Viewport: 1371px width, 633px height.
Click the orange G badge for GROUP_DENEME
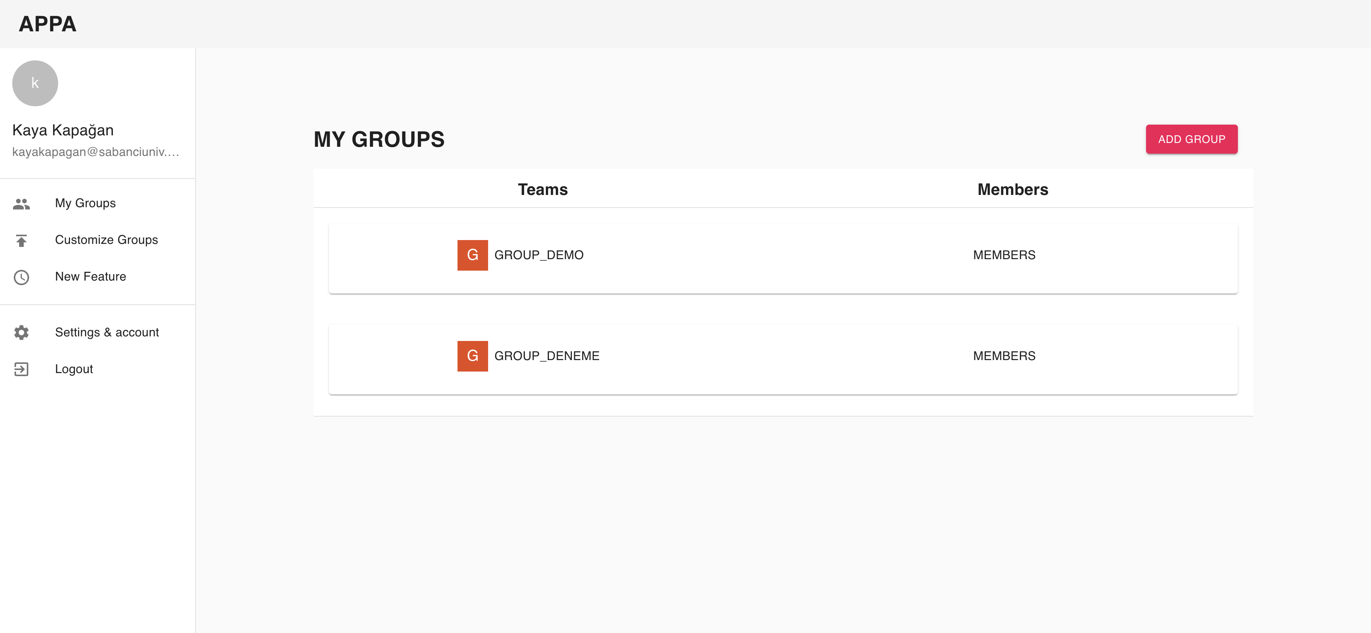472,356
